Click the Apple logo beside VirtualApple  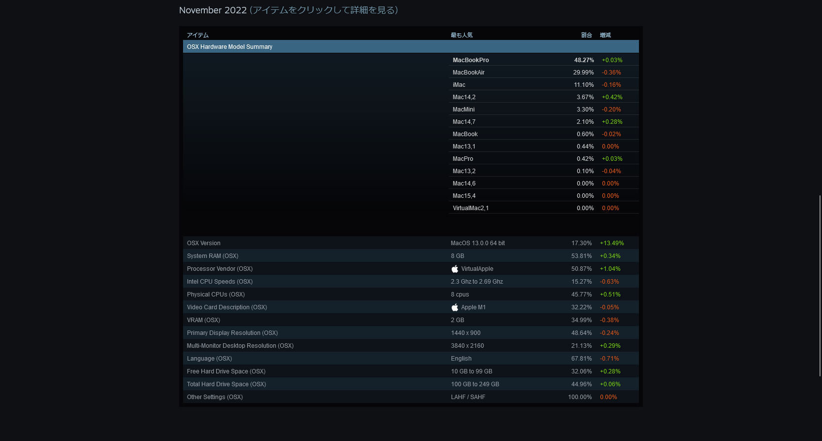point(455,269)
